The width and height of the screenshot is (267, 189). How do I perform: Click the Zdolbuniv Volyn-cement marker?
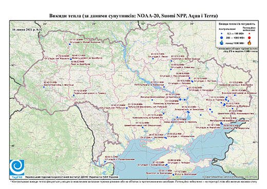click(x=71, y=59)
